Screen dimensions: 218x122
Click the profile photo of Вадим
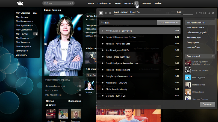click(63, 45)
